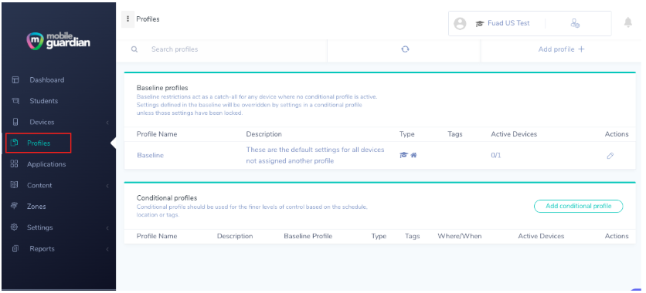Open Dashboard from the sidebar
This screenshot has width=646, height=293.
(x=47, y=79)
